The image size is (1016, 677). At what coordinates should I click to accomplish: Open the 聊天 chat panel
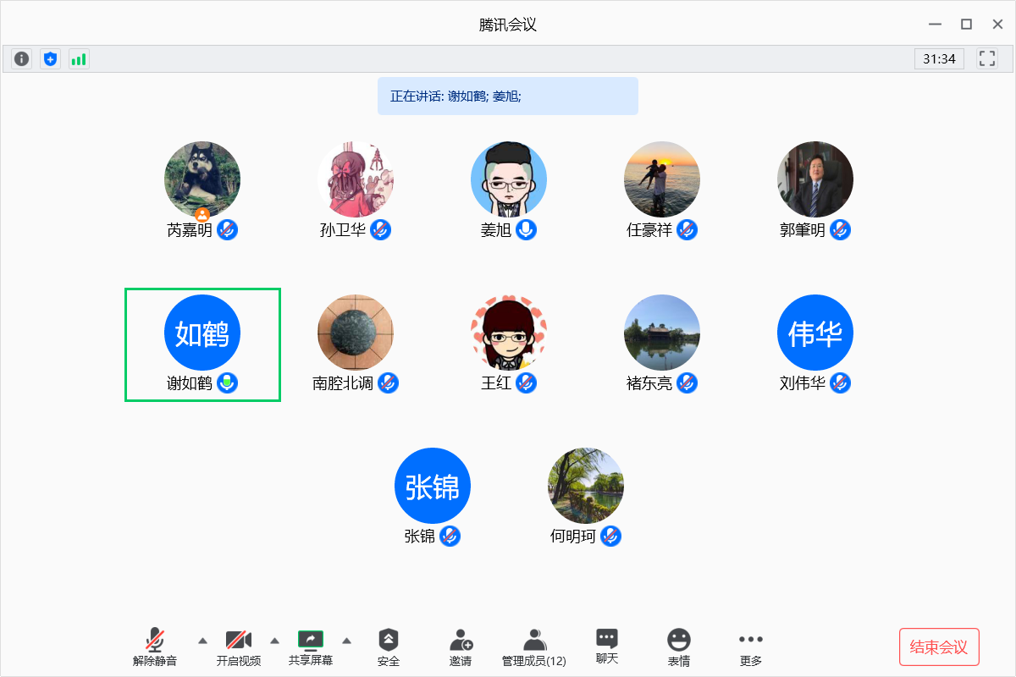click(x=606, y=647)
